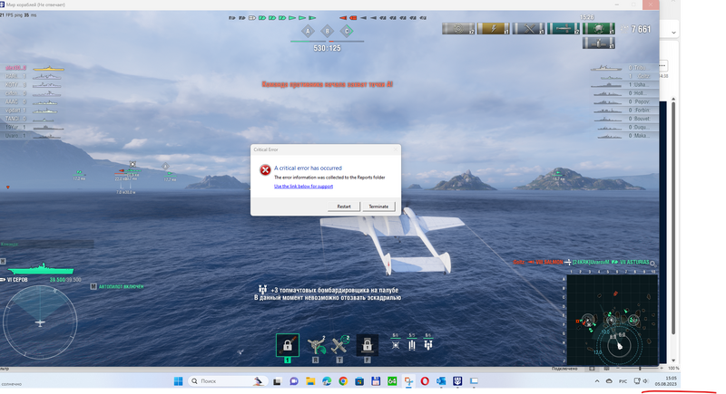Click minimap settings gear above the map
This screenshot has height=394, width=726.
coord(652,264)
